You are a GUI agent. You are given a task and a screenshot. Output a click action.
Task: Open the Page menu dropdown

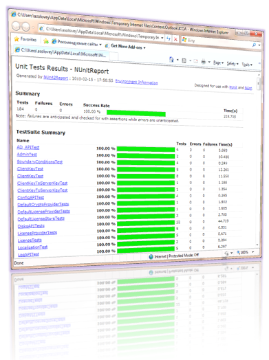(218, 63)
